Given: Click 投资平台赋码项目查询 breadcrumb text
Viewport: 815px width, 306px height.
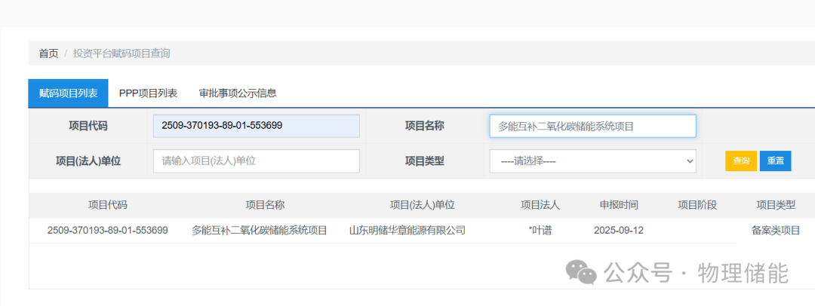Looking at the screenshot, I should point(121,53).
